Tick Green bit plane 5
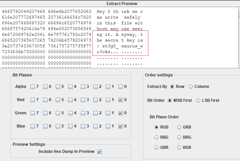 pyautogui.click(x=58, y=113)
